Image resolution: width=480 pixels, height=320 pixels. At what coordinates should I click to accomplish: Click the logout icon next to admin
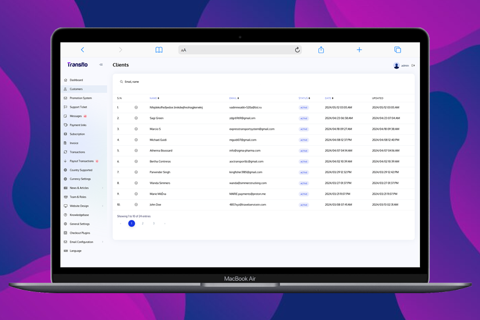pyautogui.click(x=413, y=66)
